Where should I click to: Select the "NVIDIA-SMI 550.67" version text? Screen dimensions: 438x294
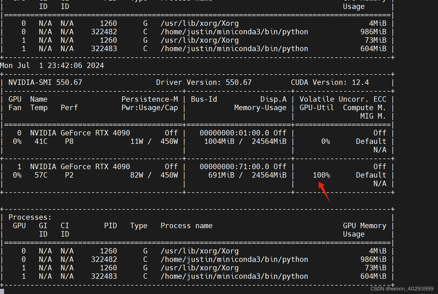coord(45,82)
